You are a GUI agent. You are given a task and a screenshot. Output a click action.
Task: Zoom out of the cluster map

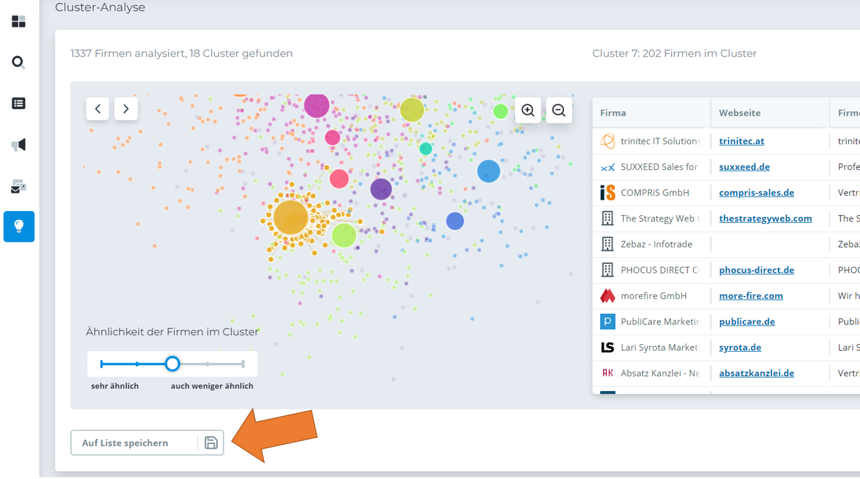click(x=558, y=110)
